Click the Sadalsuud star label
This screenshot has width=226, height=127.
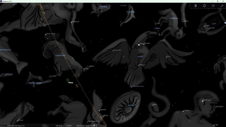coord(75,22)
